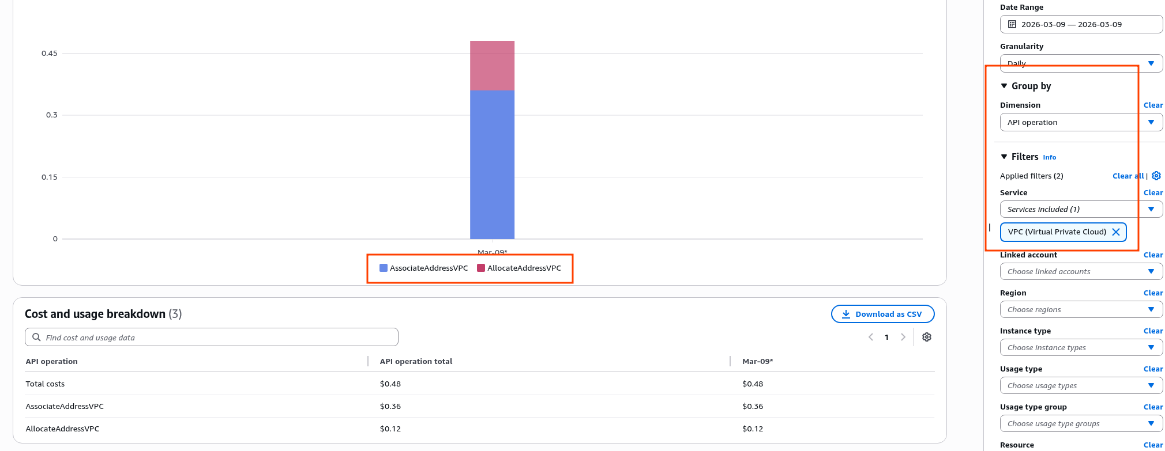
Task: Click the red AllocateAddressVPC legend swatch
Action: coord(481,268)
